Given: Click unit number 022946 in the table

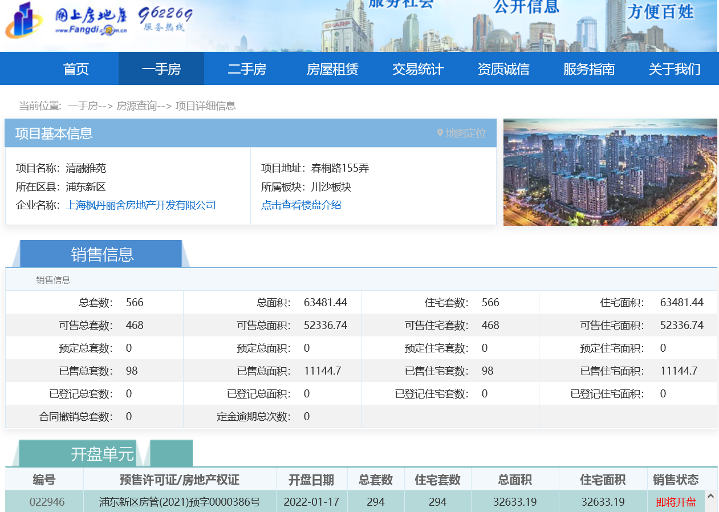Looking at the screenshot, I should pos(47,502).
